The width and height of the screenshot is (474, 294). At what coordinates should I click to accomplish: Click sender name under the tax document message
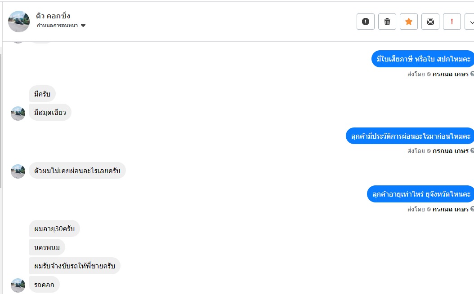point(450,74)
